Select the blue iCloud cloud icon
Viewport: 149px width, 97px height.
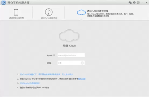(x=81, y=12)
